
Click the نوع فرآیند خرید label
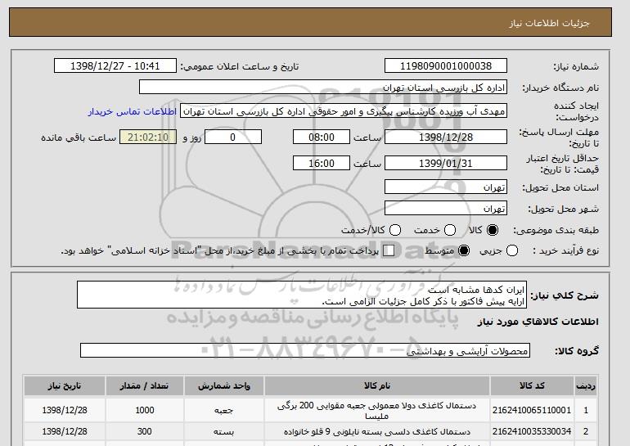coord(565,250)
